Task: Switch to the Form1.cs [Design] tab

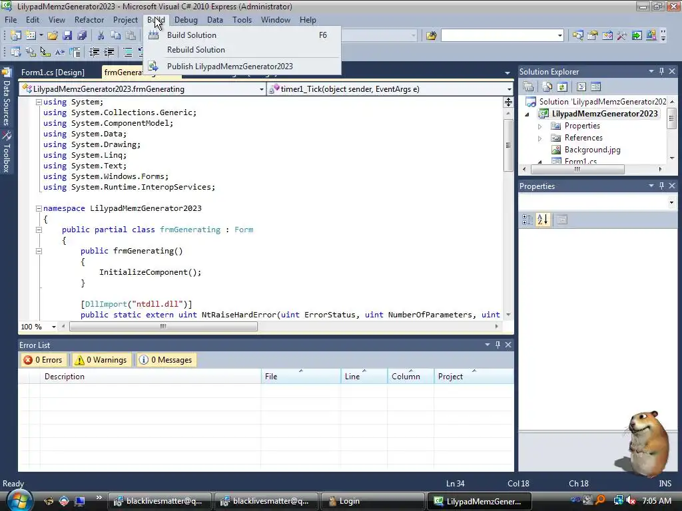Action: coord(53,73)
